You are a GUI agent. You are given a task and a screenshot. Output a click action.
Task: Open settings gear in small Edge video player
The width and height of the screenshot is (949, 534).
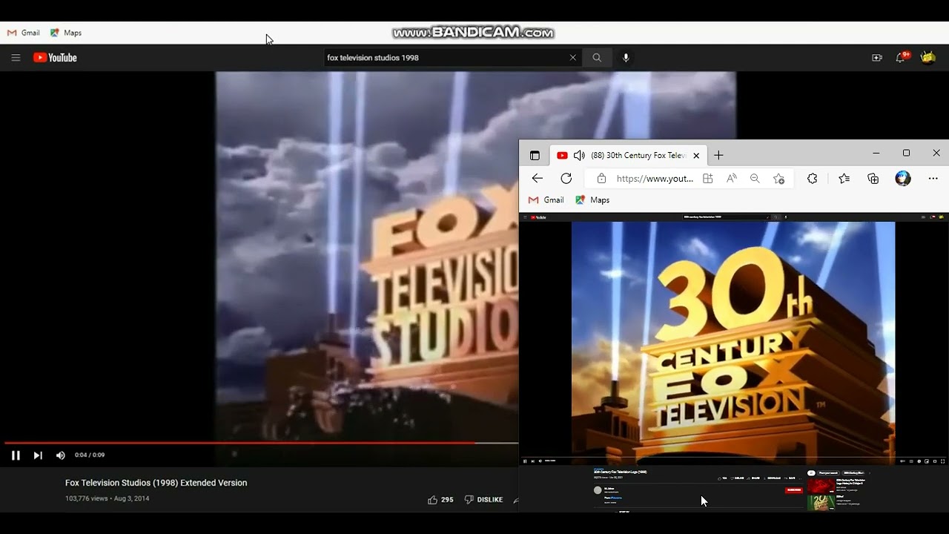[919, 461]
